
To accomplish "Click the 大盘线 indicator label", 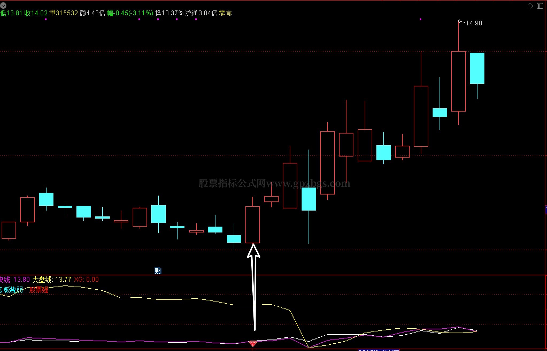I will (42, 280).
